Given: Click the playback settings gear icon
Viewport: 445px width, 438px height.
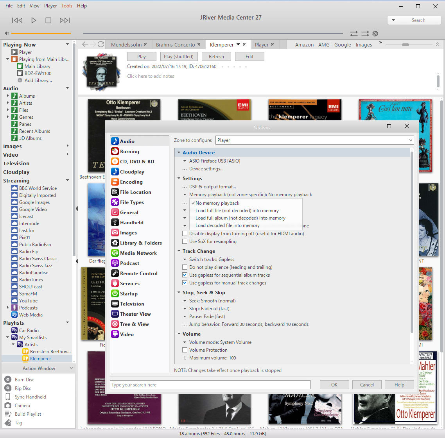Looking at the screenshot, I should 375,34.
